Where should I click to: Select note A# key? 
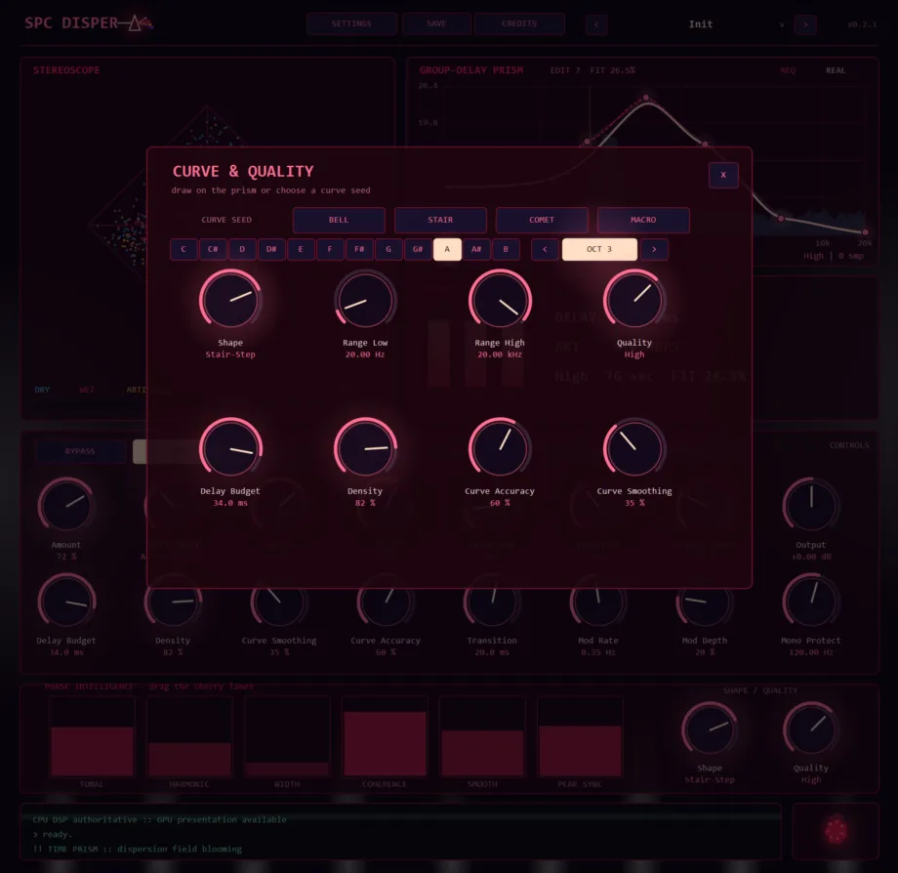coord(476,249)
